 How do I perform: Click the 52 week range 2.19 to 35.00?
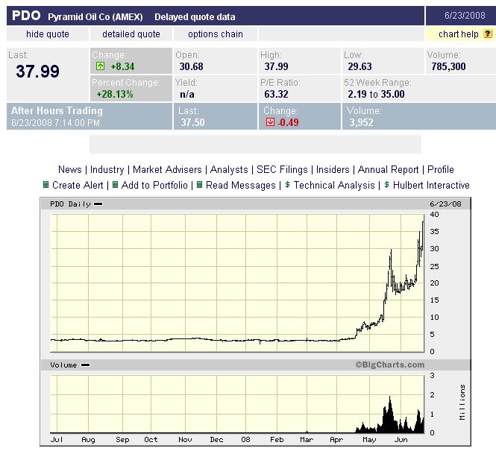pyautogui.click(x=376, y=94)
